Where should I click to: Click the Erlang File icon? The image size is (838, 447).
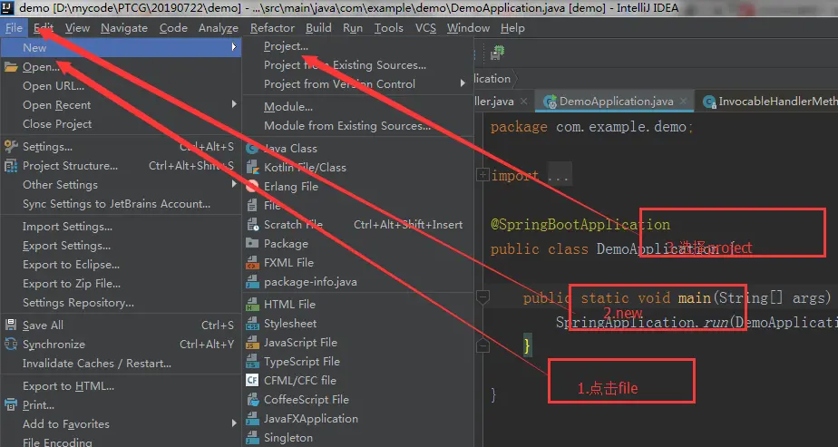point(252,187)
